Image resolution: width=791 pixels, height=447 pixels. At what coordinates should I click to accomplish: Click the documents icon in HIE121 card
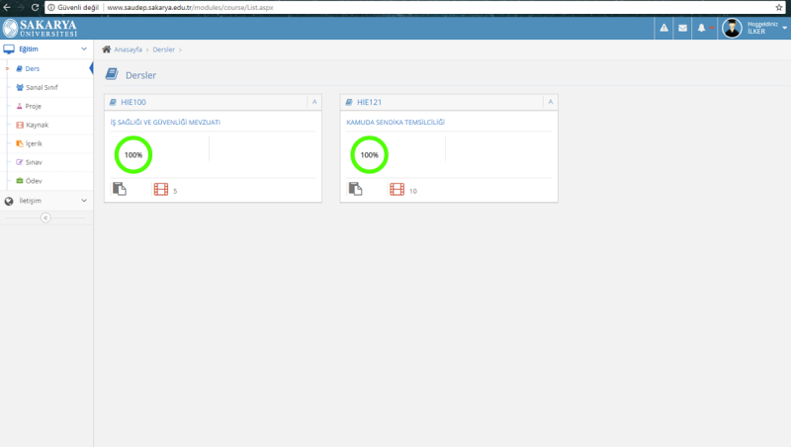coord(356,190)
